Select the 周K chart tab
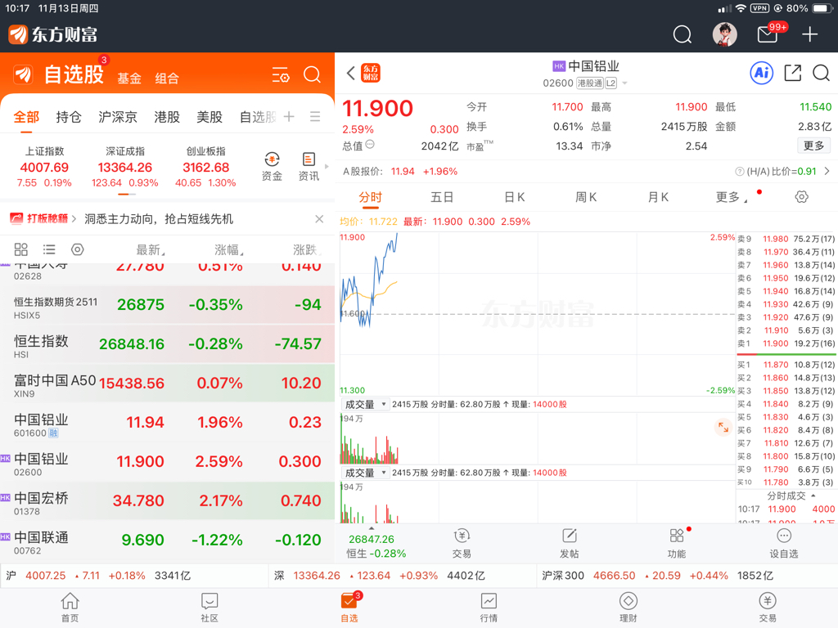This screenshot has width=838, height=628. (586, 197)
